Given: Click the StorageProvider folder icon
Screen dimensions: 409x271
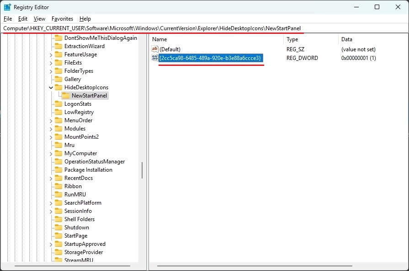Looking at the screenshot, I should (58, 252).
